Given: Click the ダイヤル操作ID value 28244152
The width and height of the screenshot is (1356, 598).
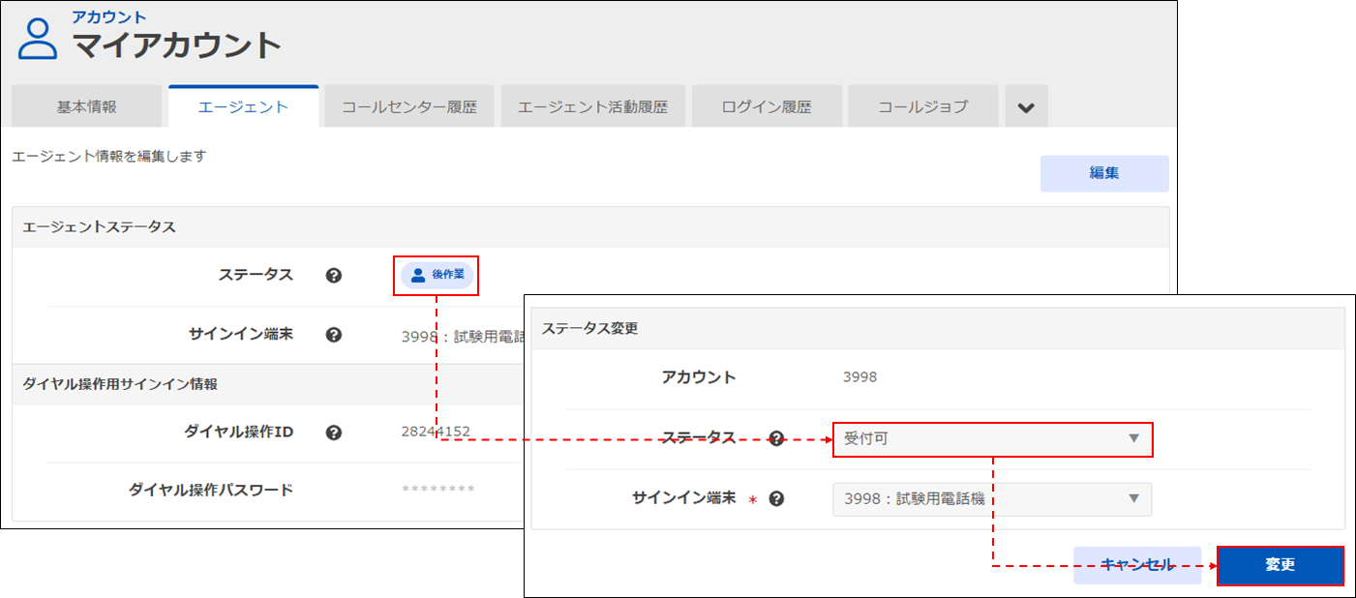Looking at the screenshot, I should [436, 432].
